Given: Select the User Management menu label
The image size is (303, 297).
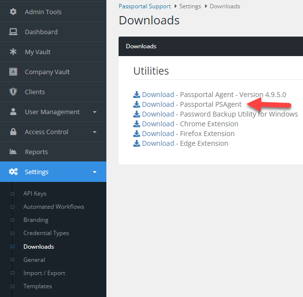Looking at the screenshot, I should click(x=52, y=112).
